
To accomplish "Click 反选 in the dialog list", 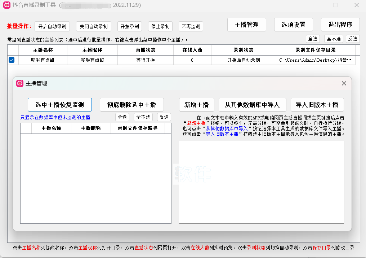I will coord(164,117).
